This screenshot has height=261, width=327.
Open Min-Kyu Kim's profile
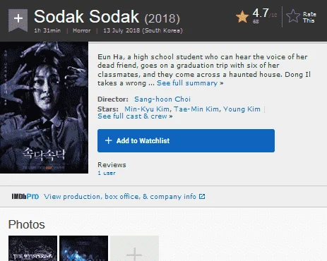(x=147, y=109)
